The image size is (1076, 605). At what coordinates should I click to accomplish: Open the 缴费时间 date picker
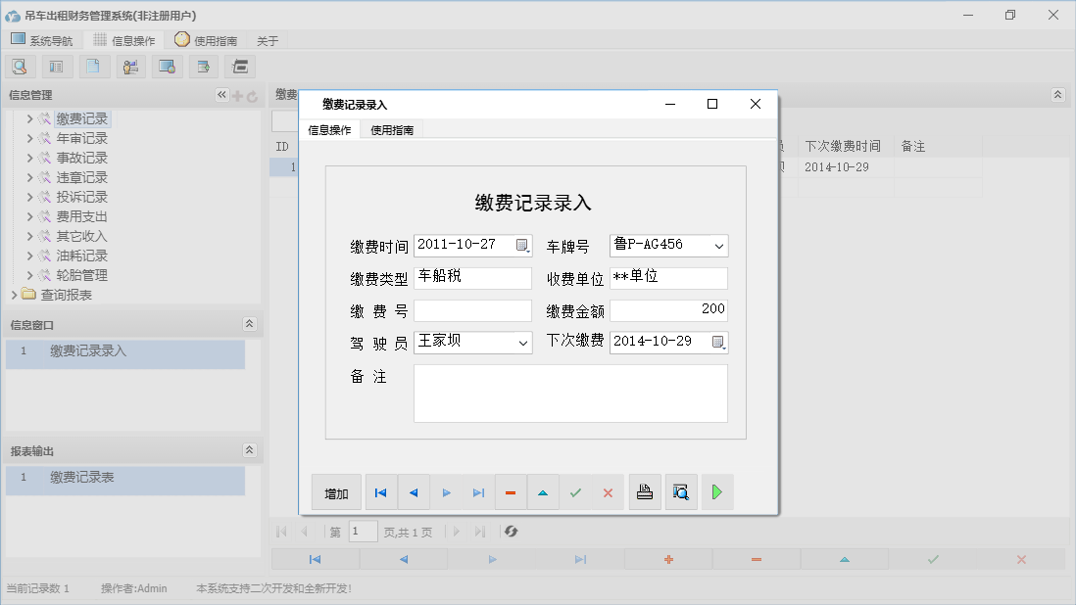pyautogui.click(x=522, y=246)
